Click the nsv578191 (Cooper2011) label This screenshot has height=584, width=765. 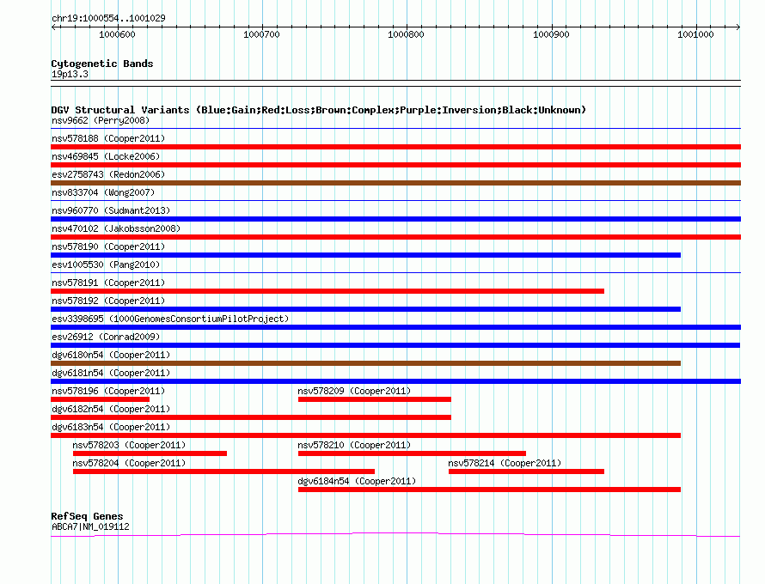pos(108,283)
